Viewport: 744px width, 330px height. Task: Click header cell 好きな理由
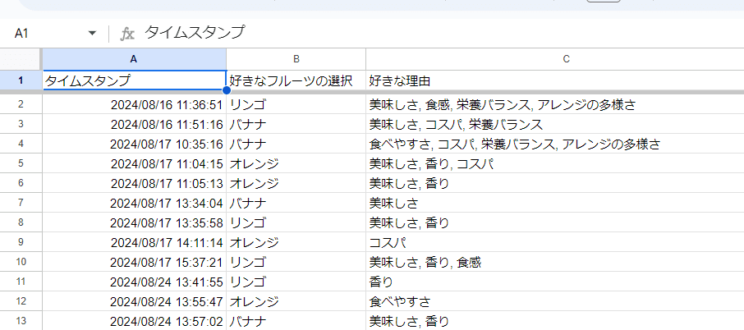tap(554, 80)
